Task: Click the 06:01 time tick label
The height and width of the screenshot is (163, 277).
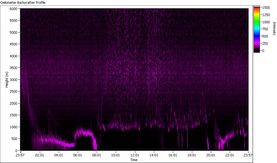Action: pos(77,155)
